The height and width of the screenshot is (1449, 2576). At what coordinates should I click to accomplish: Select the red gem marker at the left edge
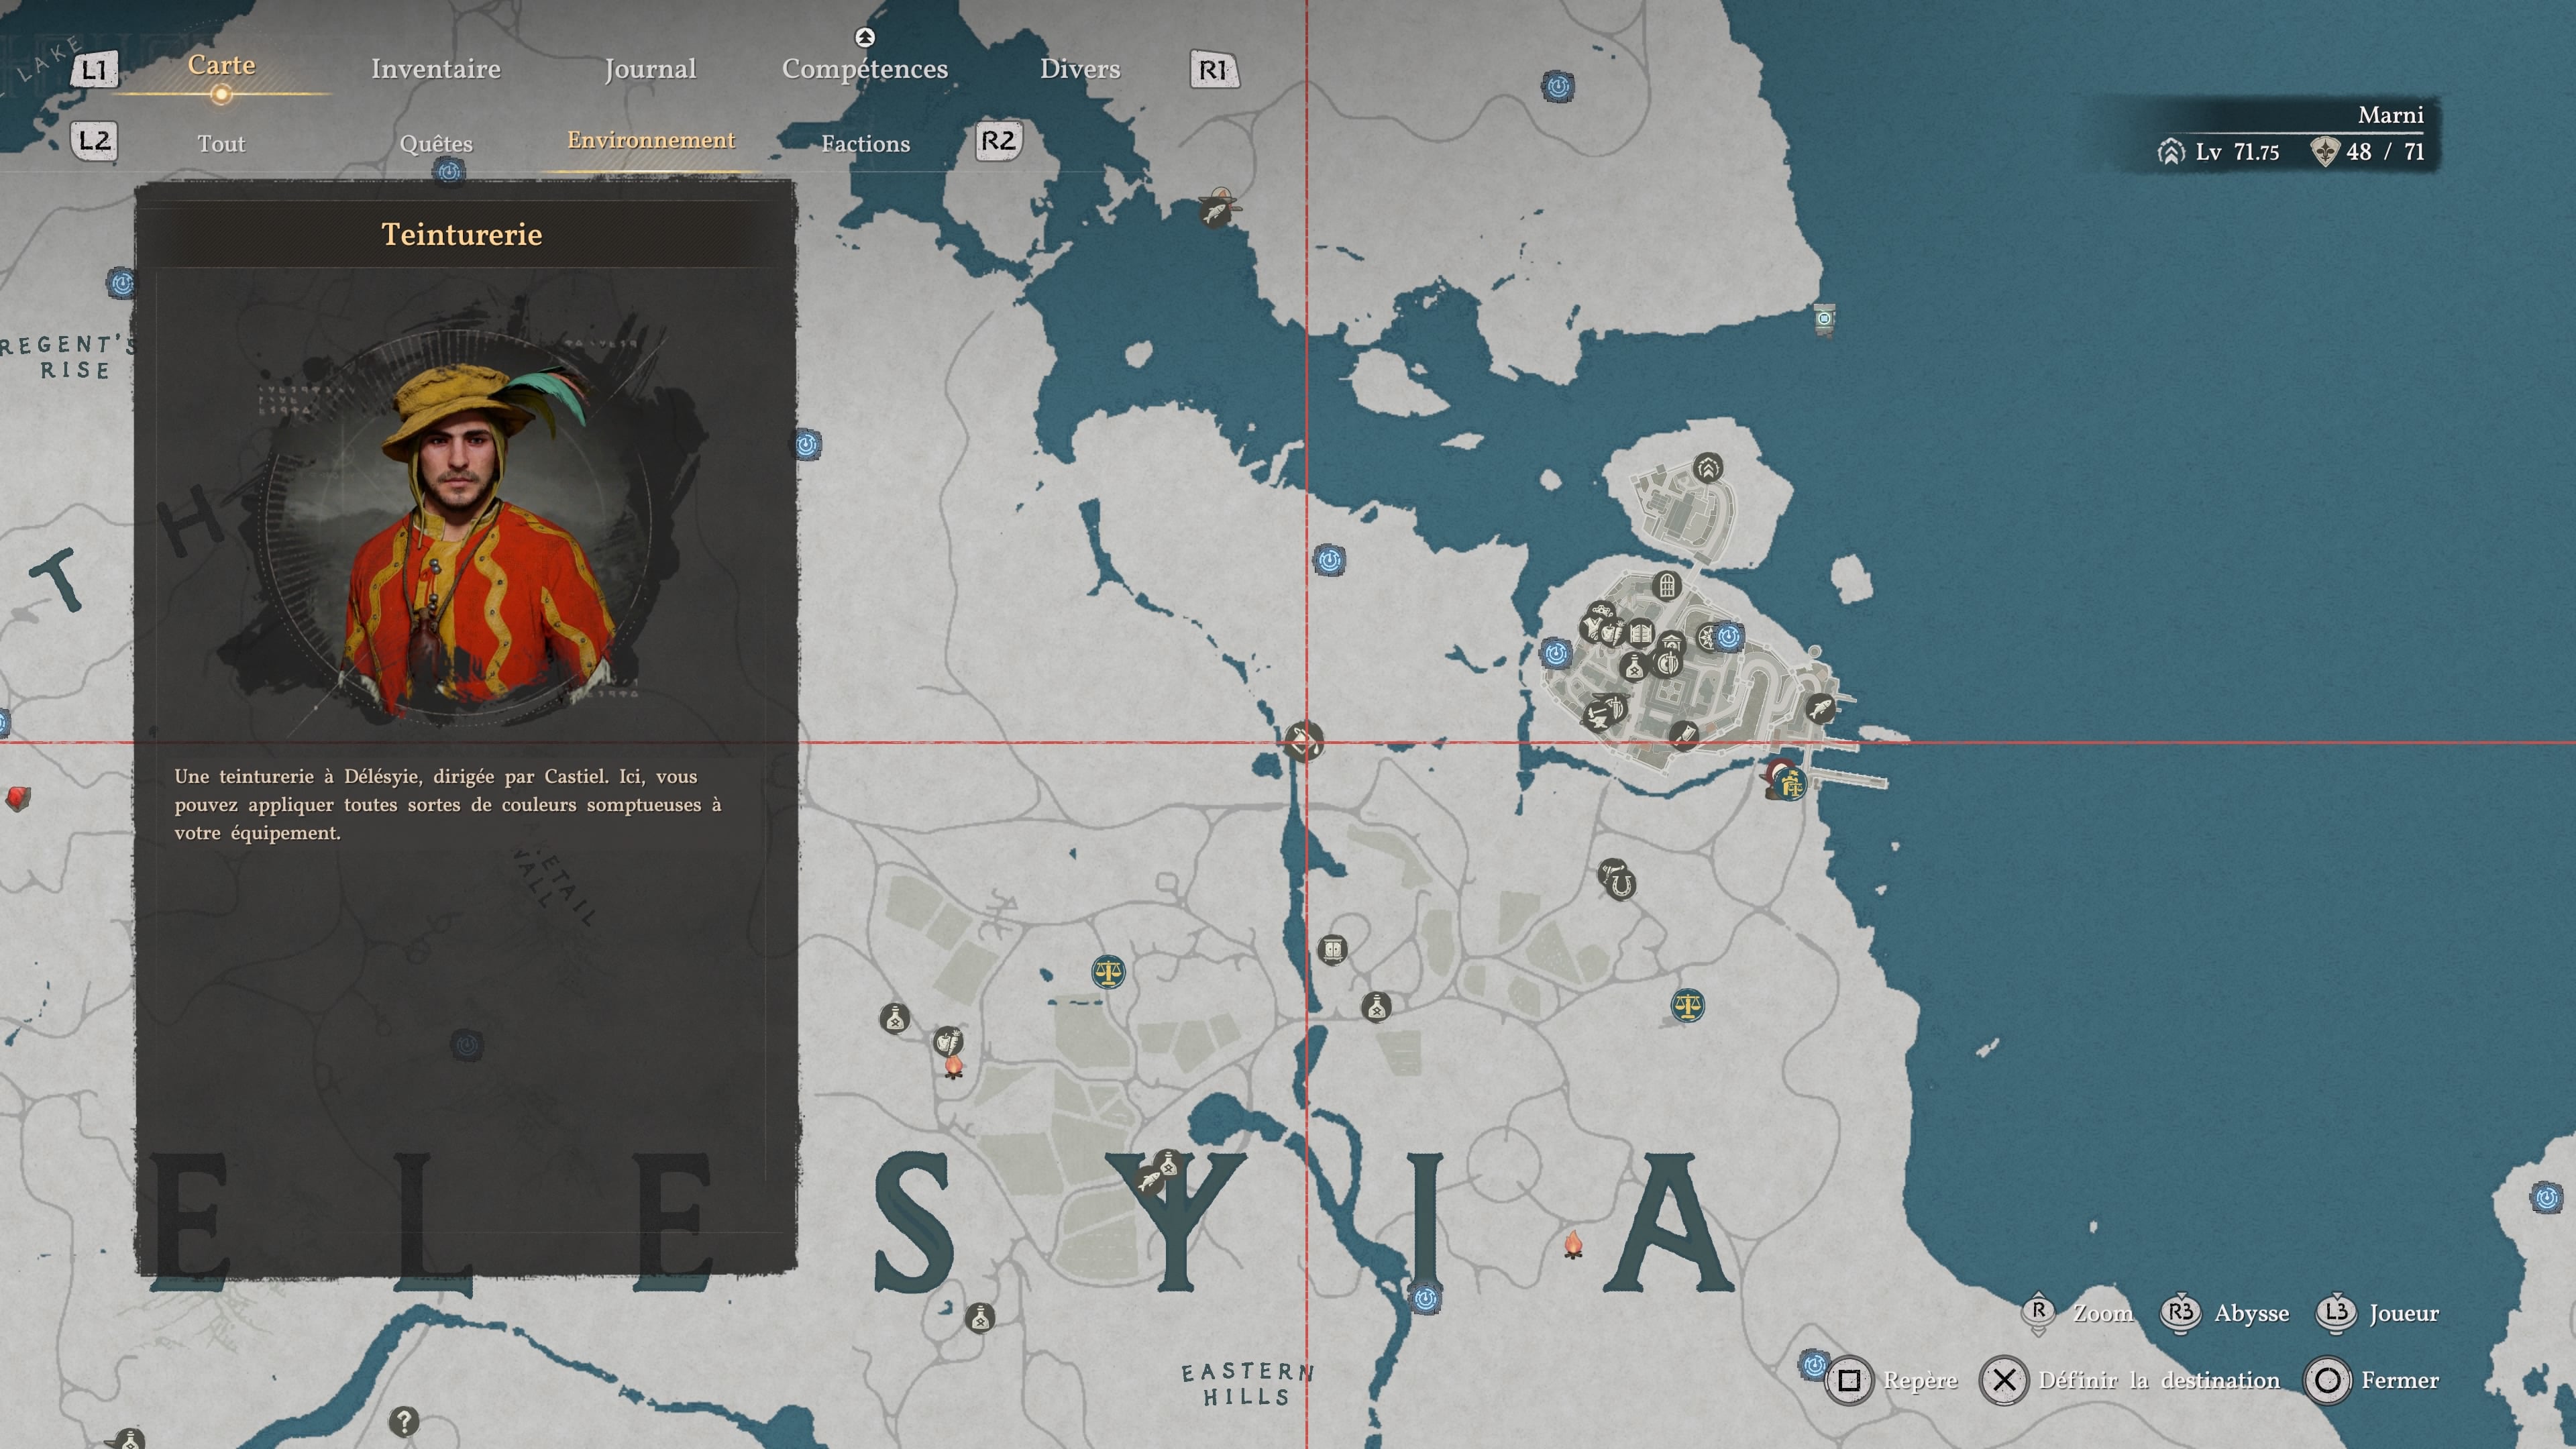pyautogui.click(x=18, y=797)
